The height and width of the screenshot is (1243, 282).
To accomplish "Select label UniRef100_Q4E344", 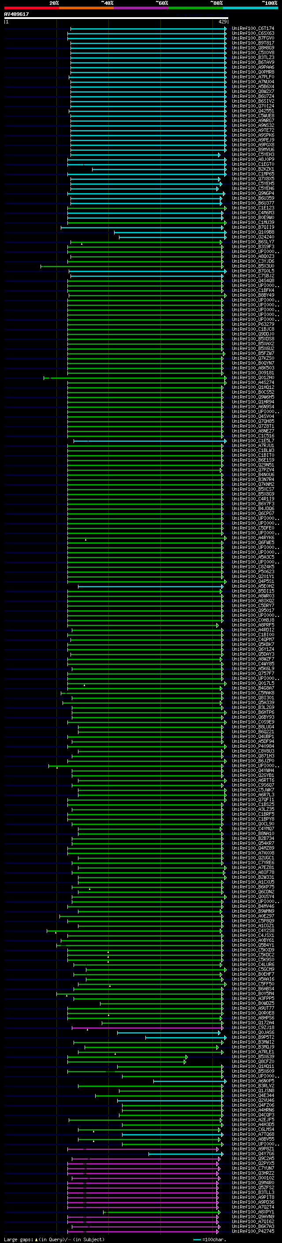I will tap(253, 1096).
